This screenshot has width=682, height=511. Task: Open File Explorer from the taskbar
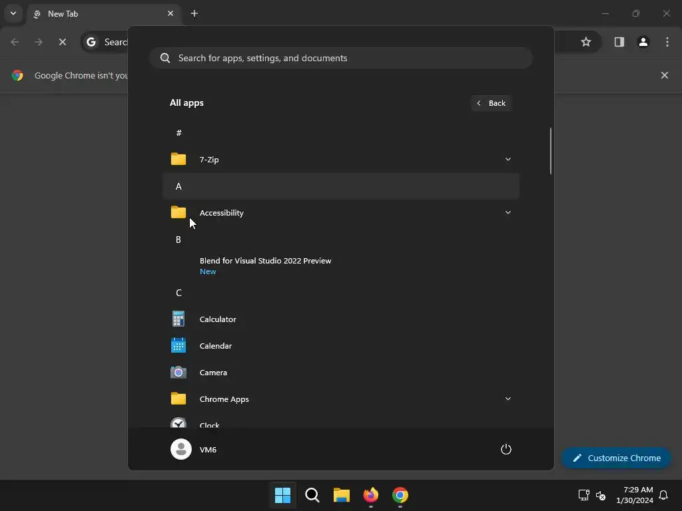pyautogui.click(x=342, y=495)
